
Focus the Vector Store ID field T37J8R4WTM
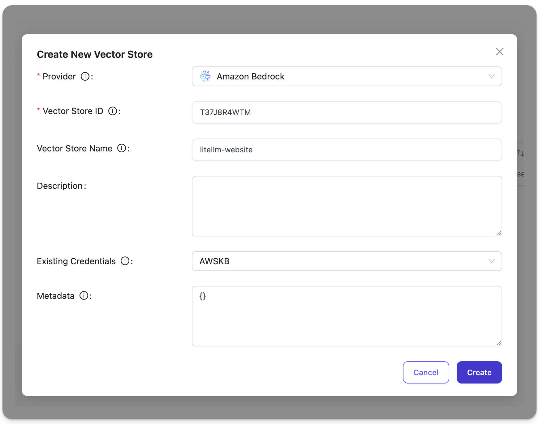tap(347, 112)
